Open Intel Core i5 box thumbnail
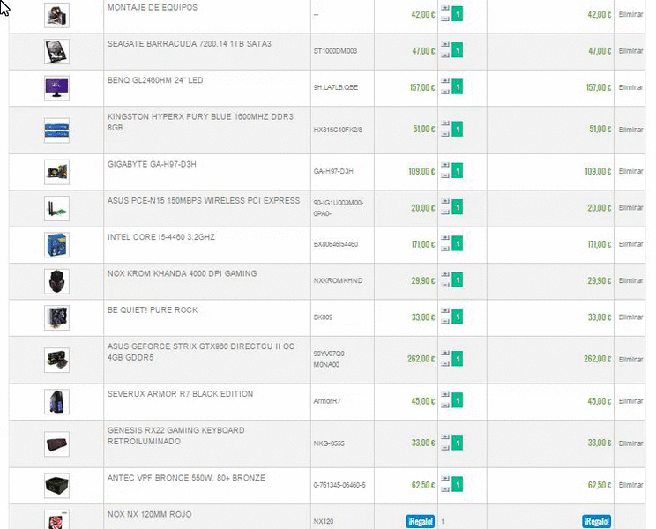 pos(57,245)
